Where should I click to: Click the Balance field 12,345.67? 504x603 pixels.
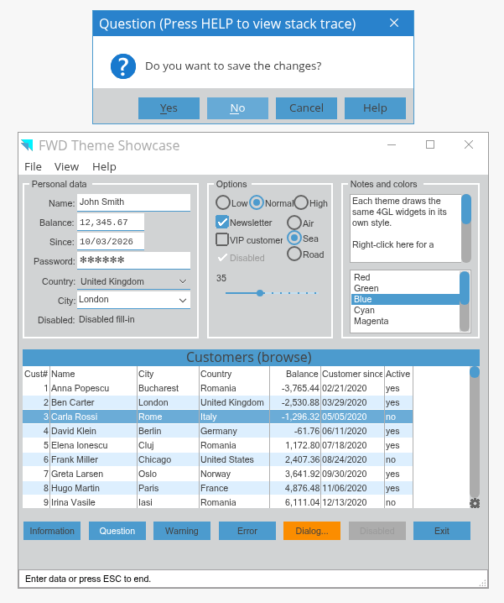pyautogui.click(x=111, y=223)
